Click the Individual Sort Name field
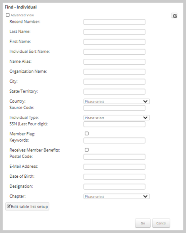The height and width of the screenshot is (233, 186). point(114,52)
